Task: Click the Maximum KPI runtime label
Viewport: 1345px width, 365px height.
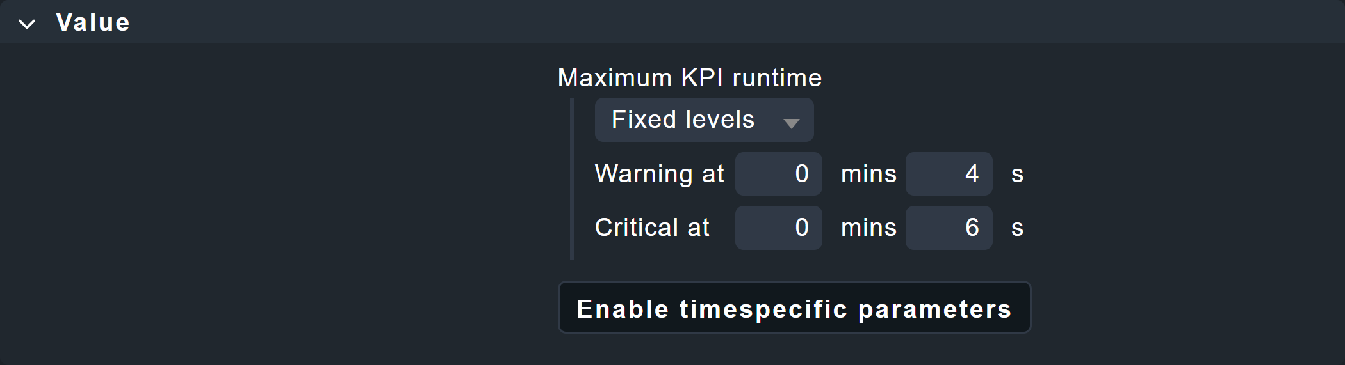Action: click(689, 78)
